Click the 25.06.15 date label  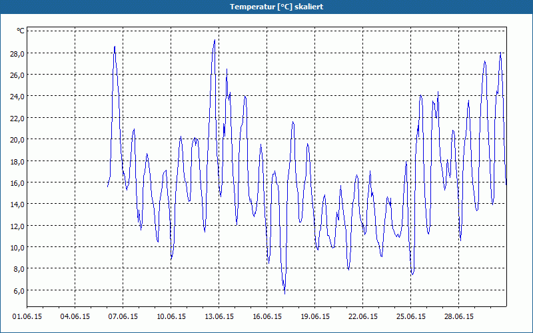click(x=410, y=317)
